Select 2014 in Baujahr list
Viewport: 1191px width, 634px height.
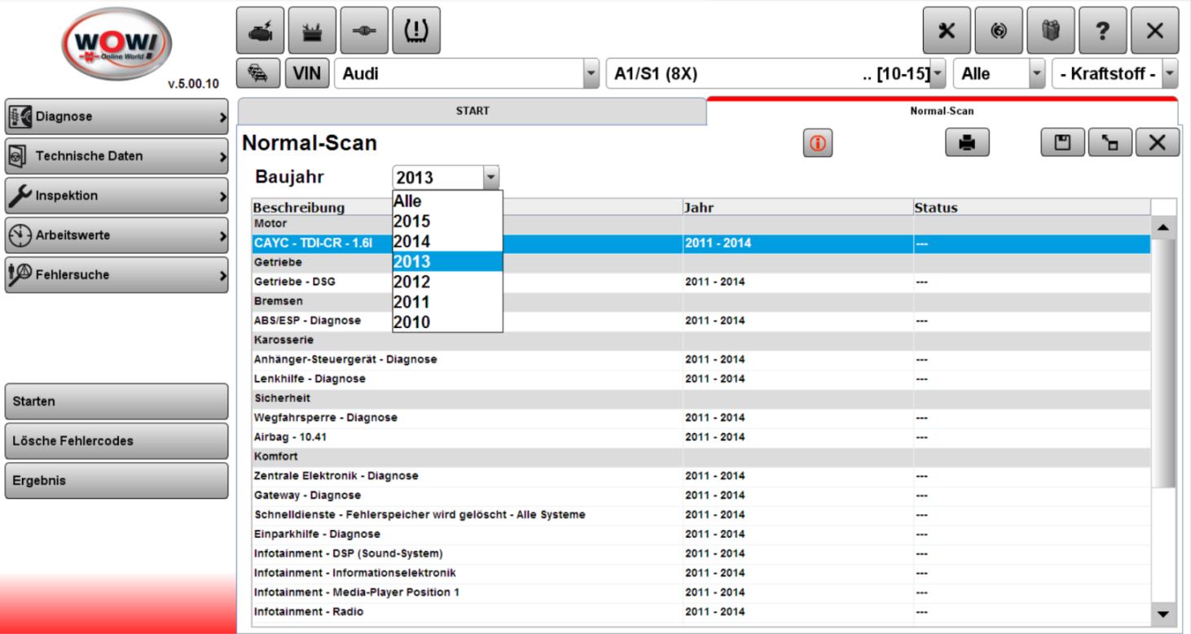pyautogui.click(x=447, y=242)
